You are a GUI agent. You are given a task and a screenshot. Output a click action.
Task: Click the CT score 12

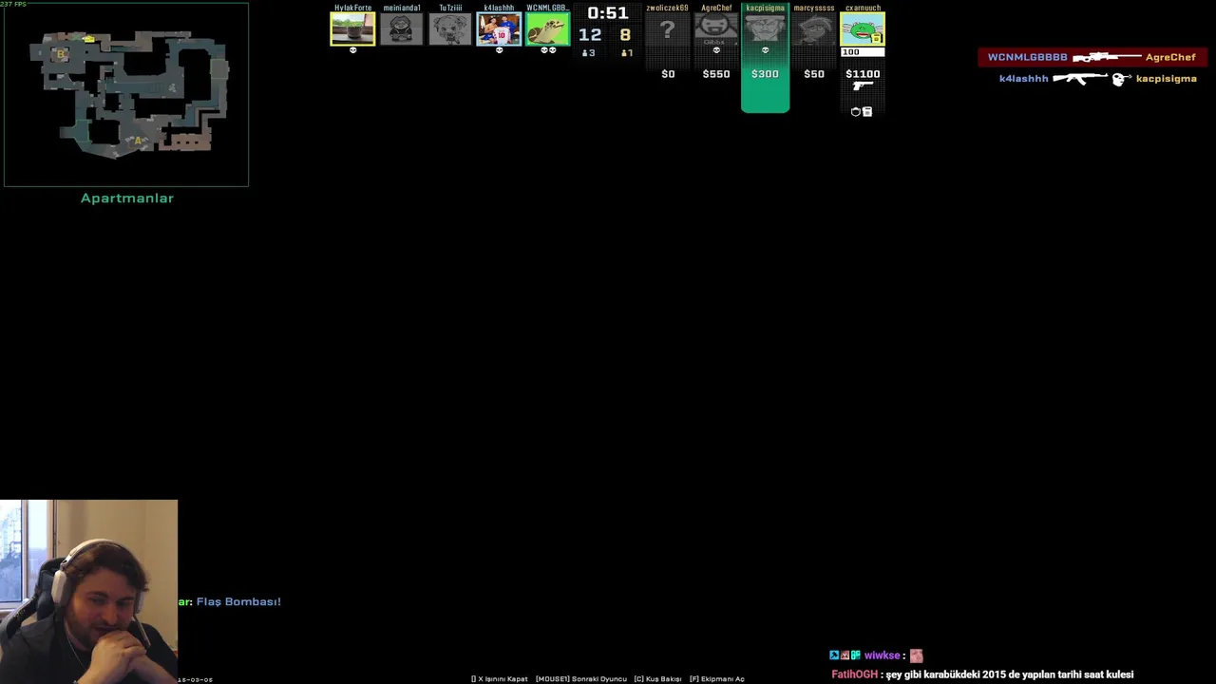click(x=590, y=34)
